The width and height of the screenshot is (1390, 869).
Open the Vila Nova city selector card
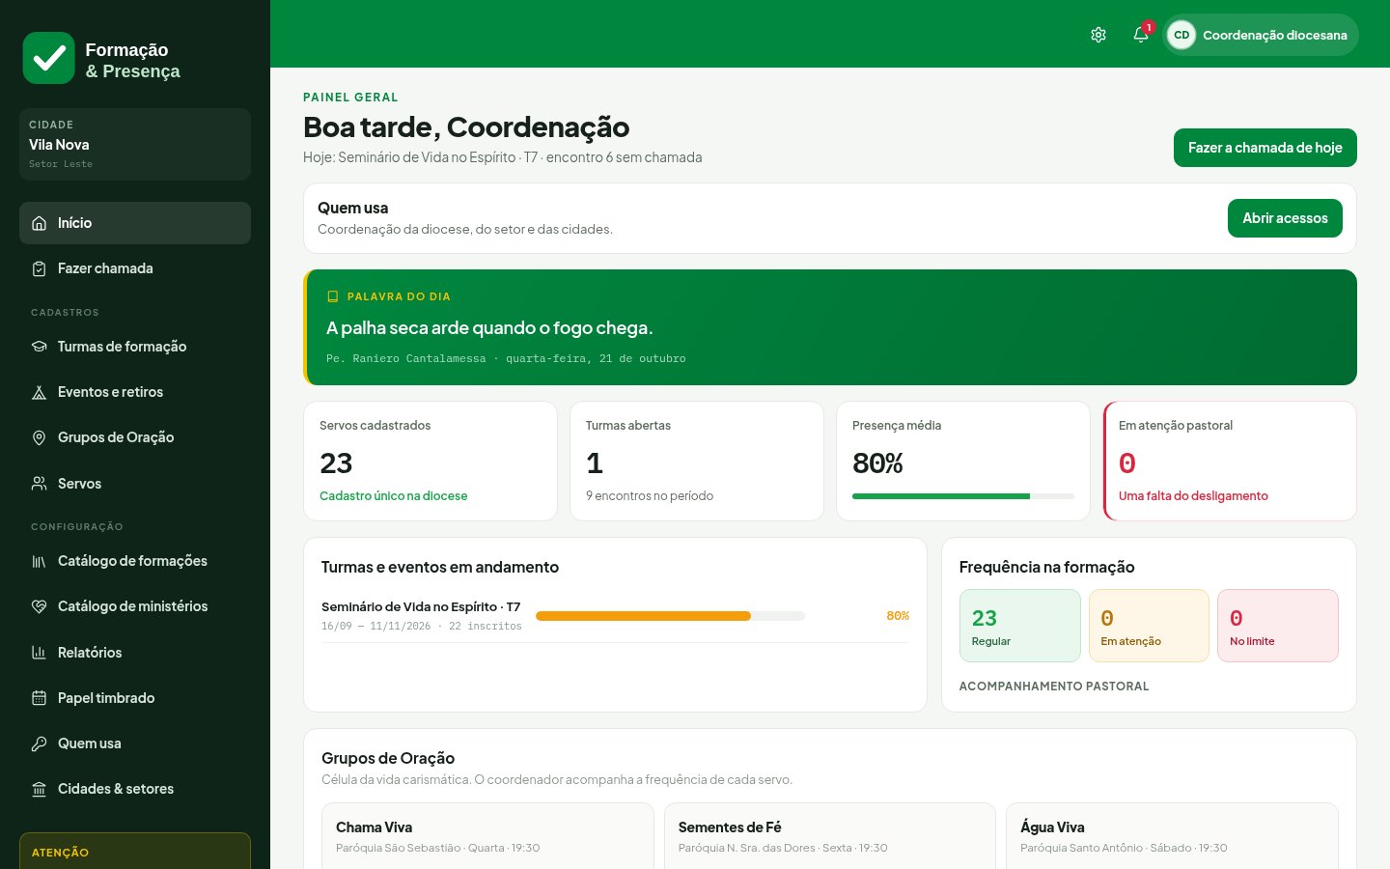tap(135, 144)
